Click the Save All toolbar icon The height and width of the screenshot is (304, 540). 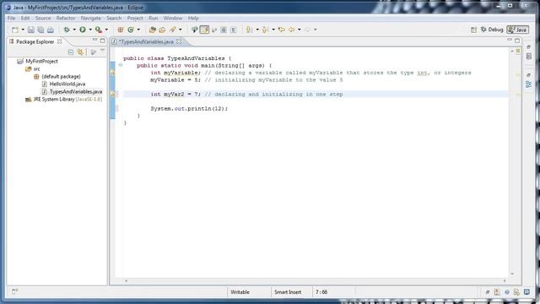(x=40, y=30)
